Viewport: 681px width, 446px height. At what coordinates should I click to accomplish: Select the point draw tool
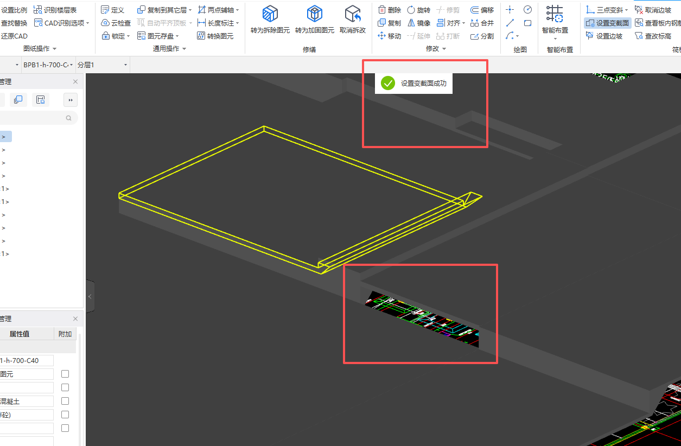click(510, 10)
